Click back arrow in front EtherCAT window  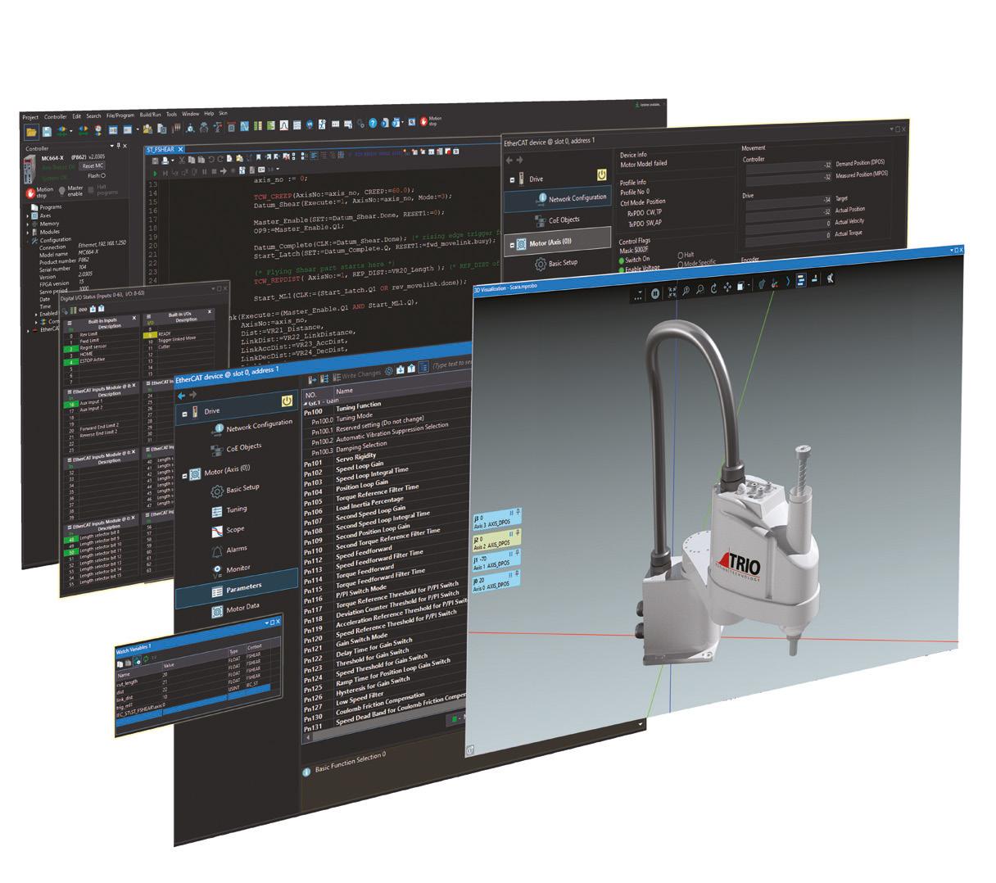coord(181,396)
